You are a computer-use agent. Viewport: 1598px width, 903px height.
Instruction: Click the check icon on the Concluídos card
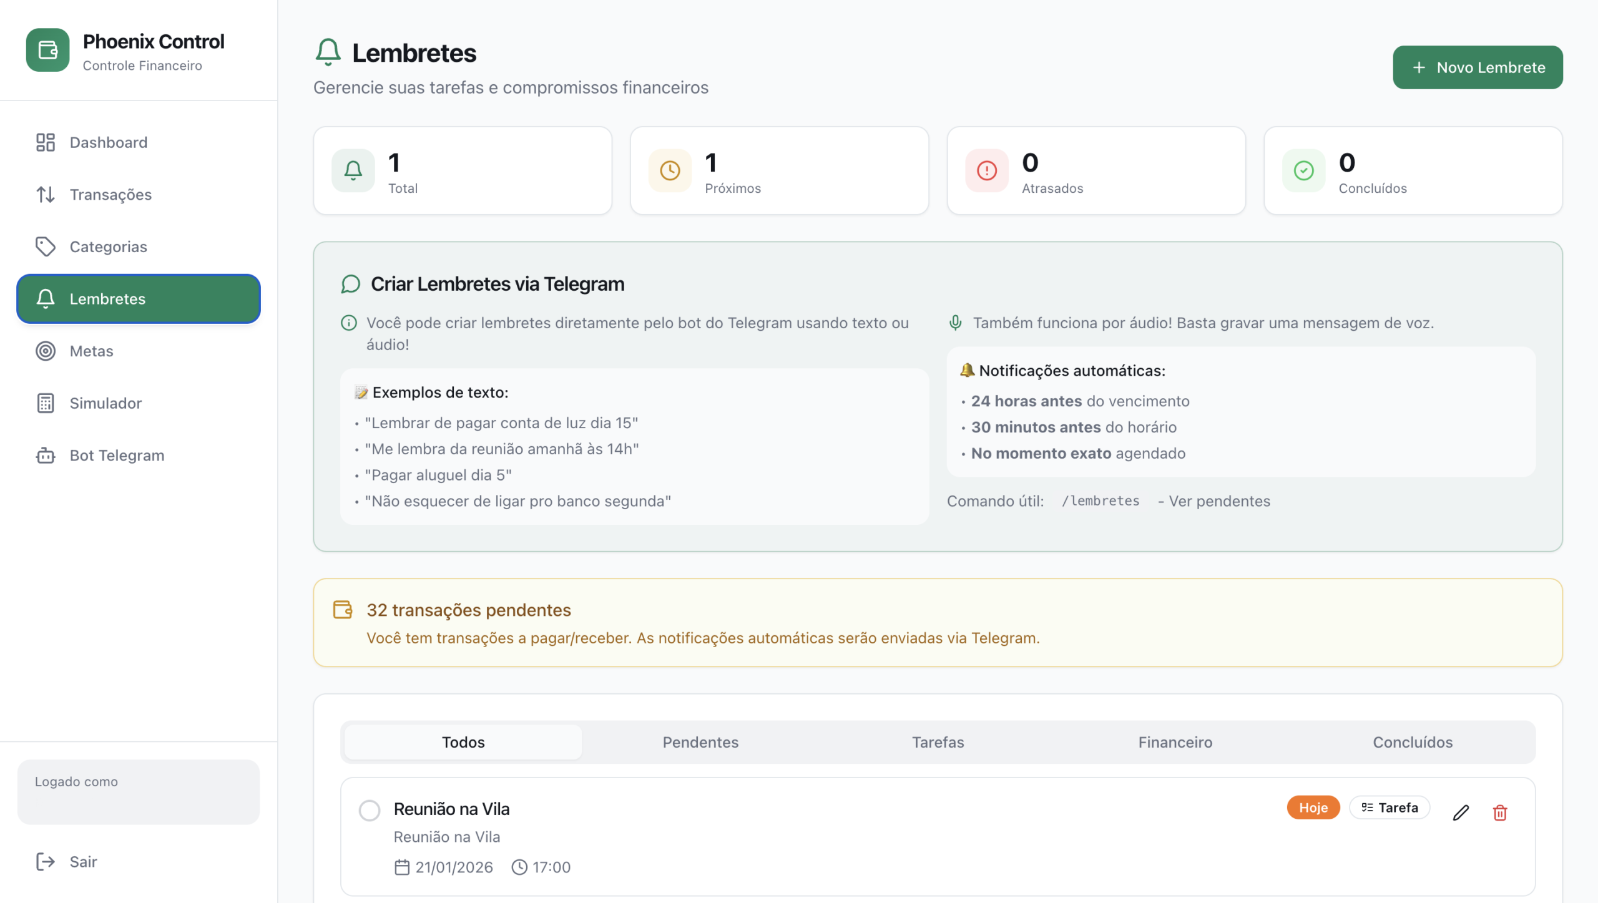point(1304,170)
